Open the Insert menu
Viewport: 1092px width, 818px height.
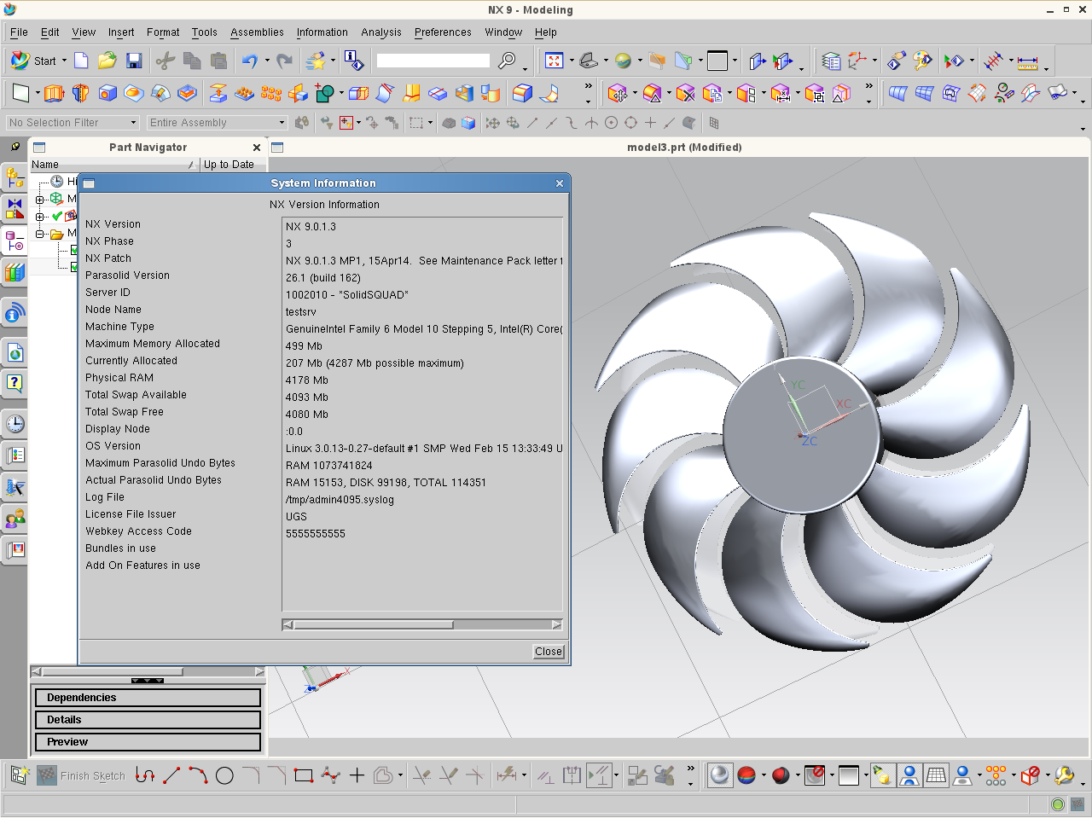(121, 32)
